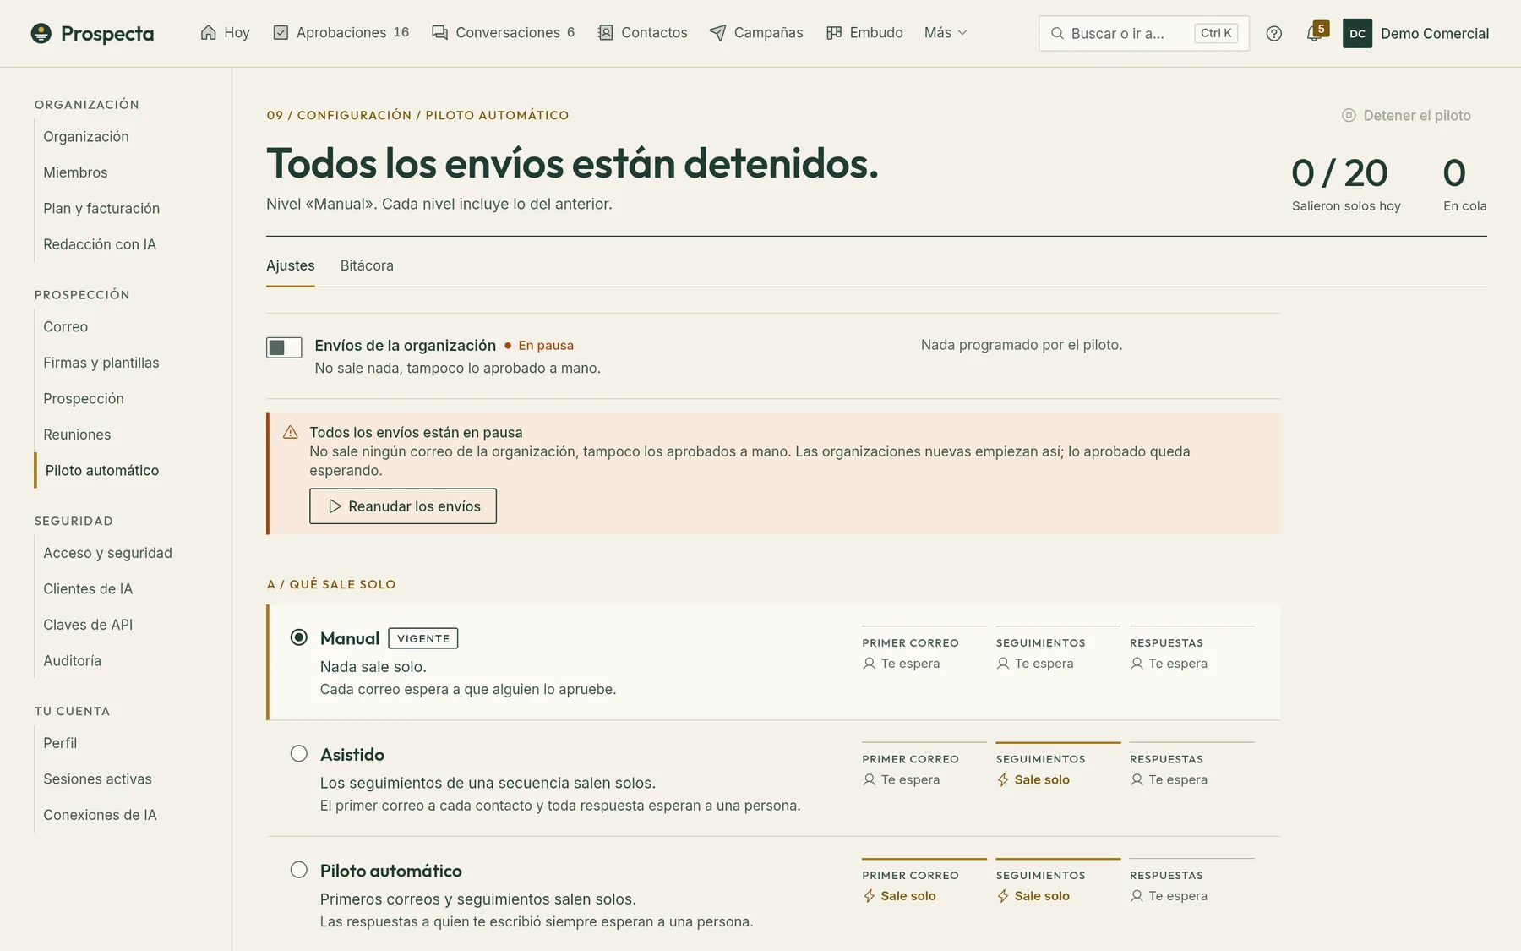The height and width of the screenshot is (951, 1521).
Task: Click lightning icon in Asistido Seguimientos
Action: (1003, 779)
